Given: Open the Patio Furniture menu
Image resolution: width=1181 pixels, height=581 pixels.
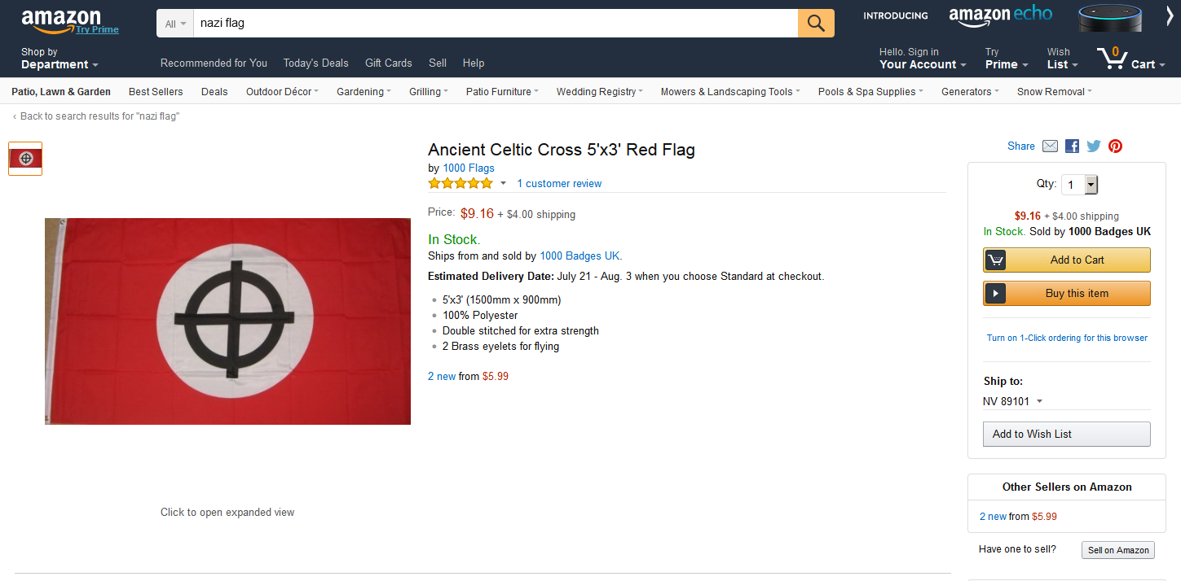Looking at the screenshot, I should tap(501, 92).
